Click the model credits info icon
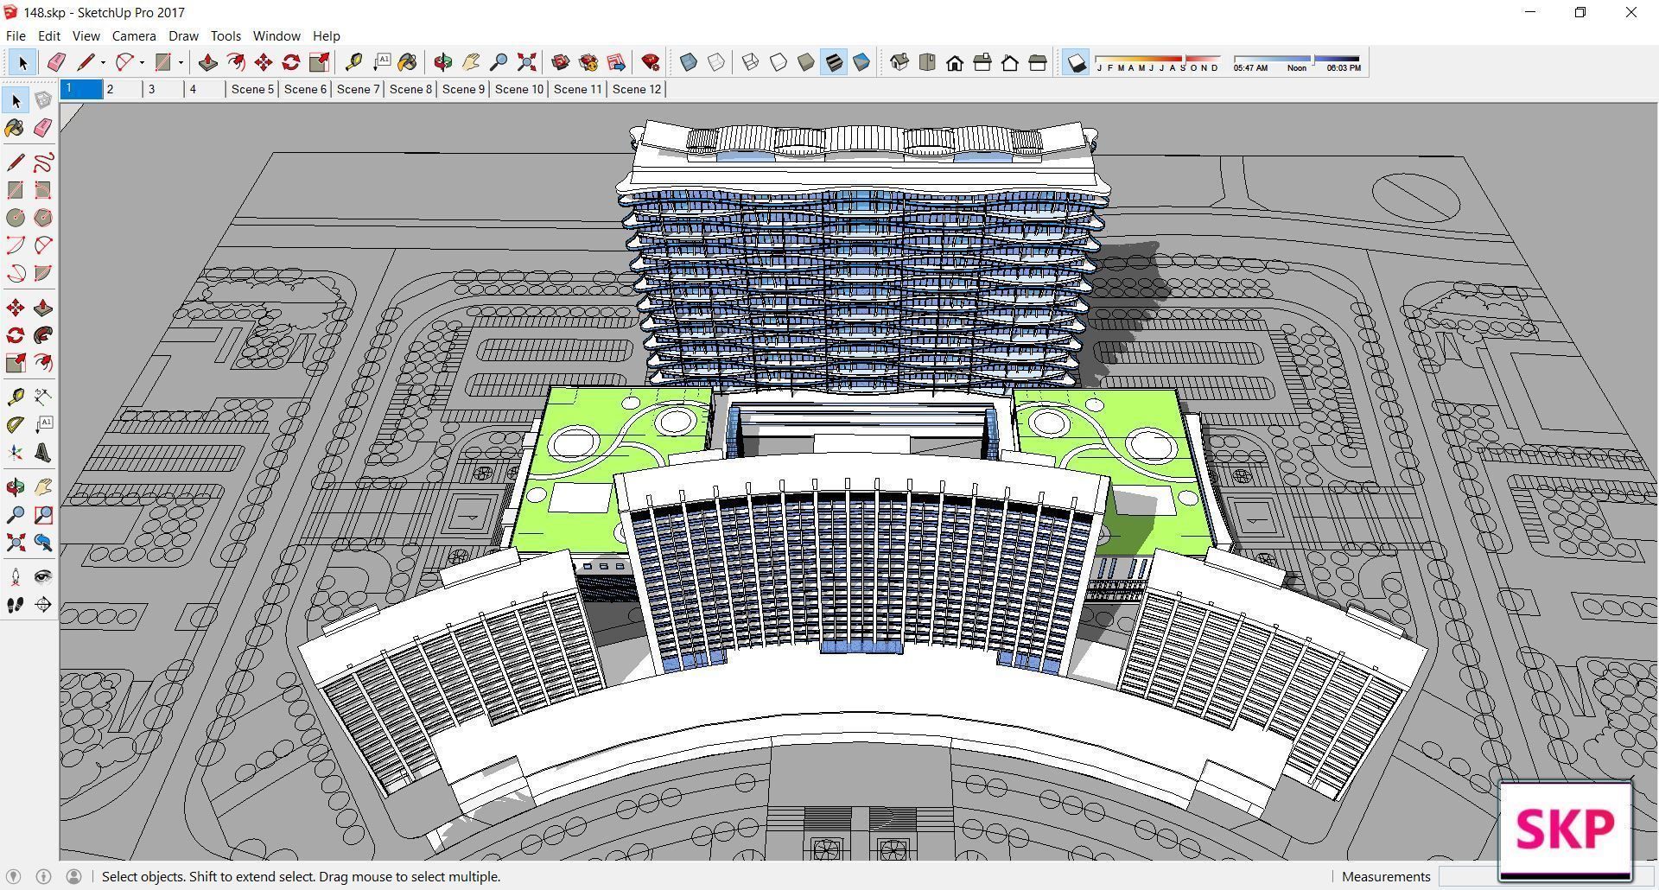1659x890 pixels. [43, 876]
